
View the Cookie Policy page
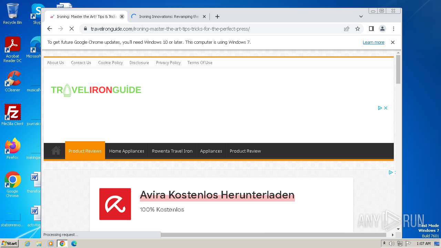[110, 63]
